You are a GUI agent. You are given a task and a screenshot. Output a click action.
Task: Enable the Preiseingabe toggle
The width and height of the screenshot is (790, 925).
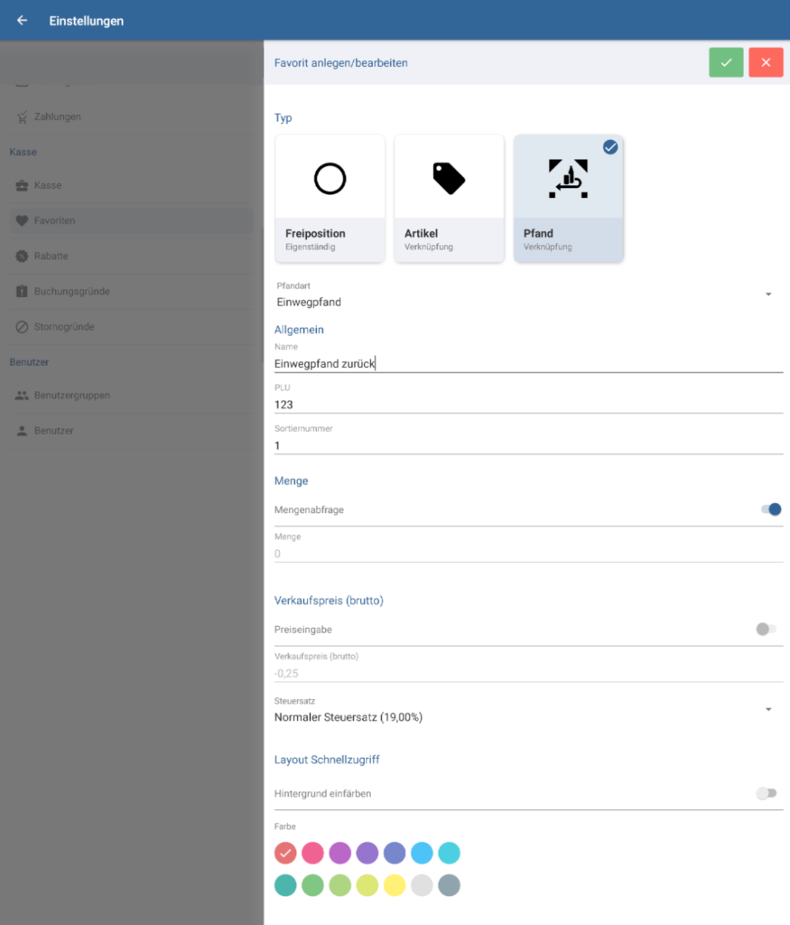coord(767,629)
